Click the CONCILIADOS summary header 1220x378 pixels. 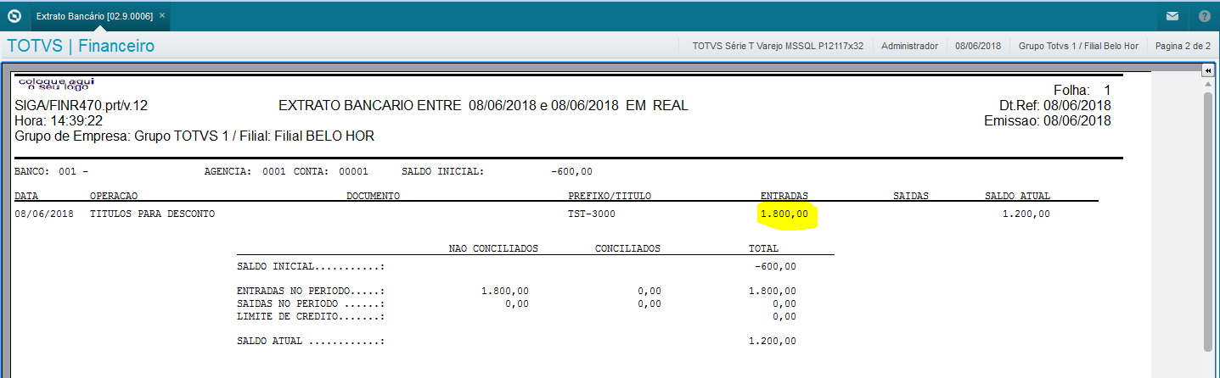coord(627,248)
